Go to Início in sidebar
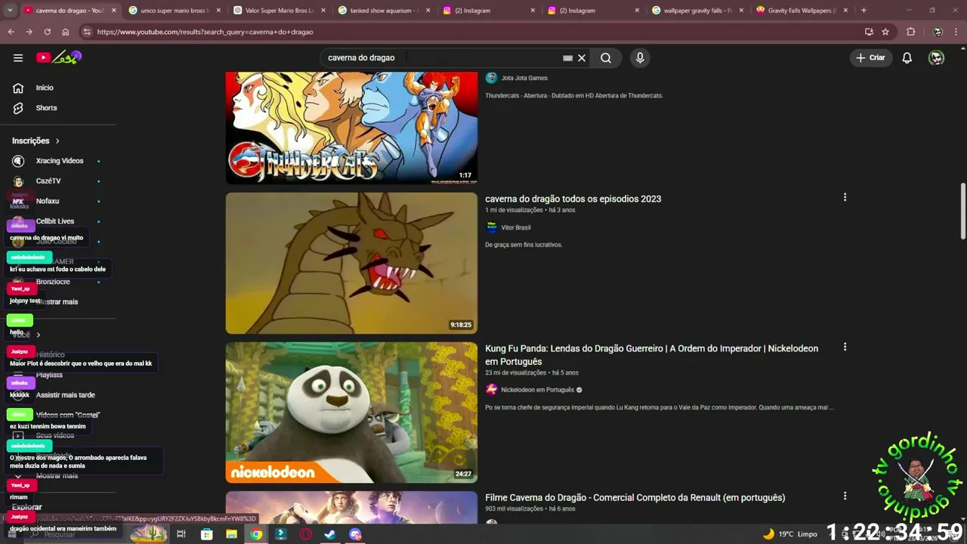Image resolution: width=967 pixels, height=544 pixels. [45, 88]
